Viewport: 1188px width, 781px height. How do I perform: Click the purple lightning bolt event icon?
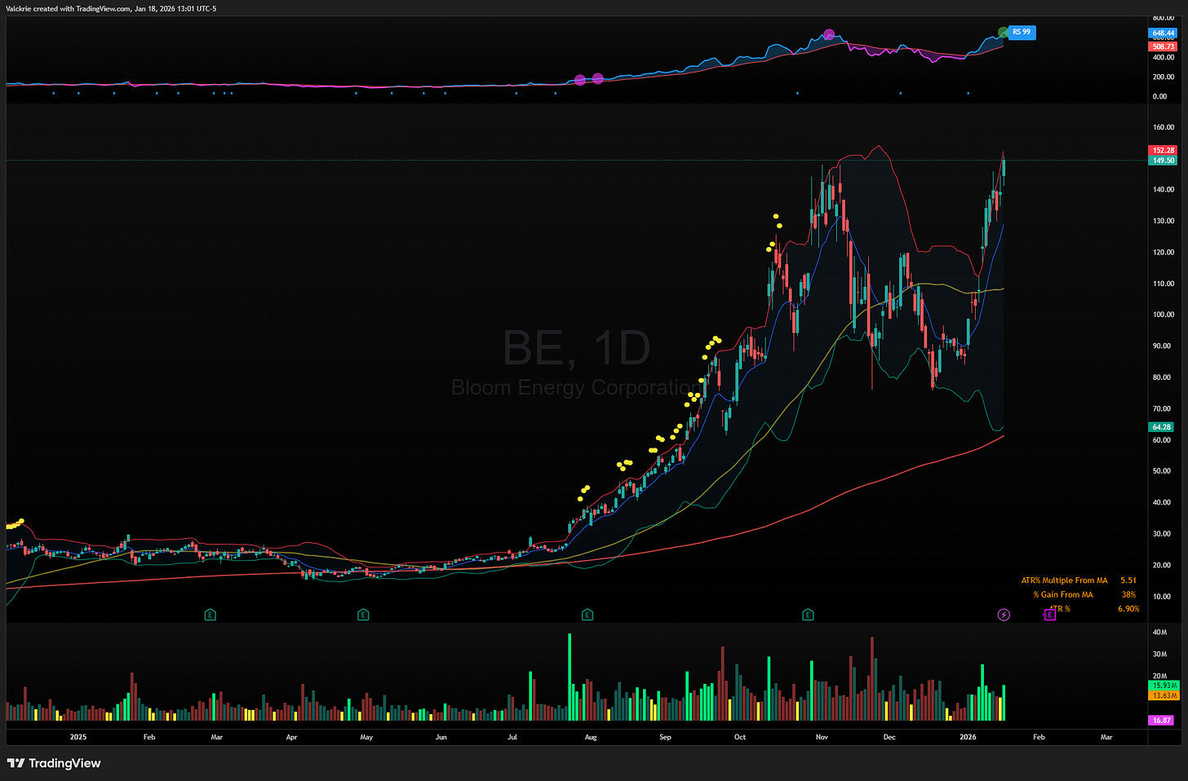point(1004,615)
